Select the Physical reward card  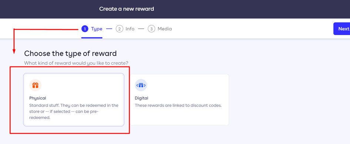pyautogui.click(x=74, y=100)
